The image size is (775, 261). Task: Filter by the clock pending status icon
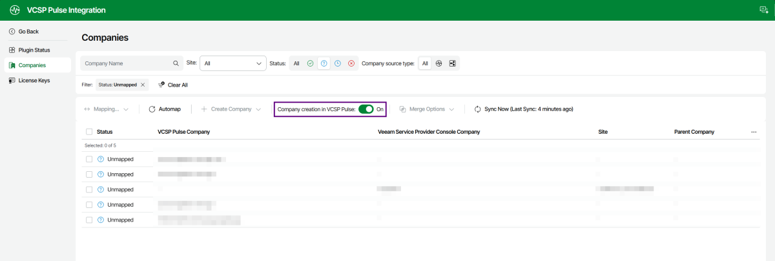[x=338, y=63]
